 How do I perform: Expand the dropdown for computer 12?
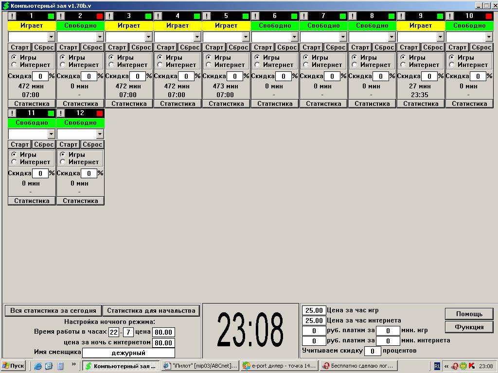click(100, 134)
